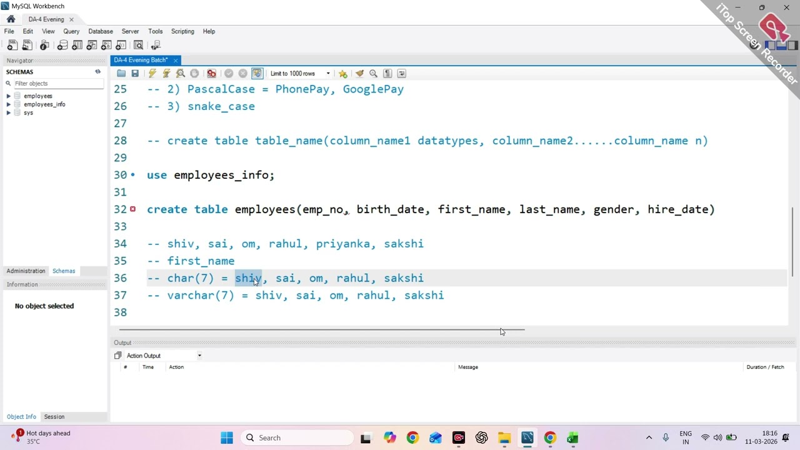Beautify the SQL with broom icon
The image size is (800, 450).
coord(359,74)
